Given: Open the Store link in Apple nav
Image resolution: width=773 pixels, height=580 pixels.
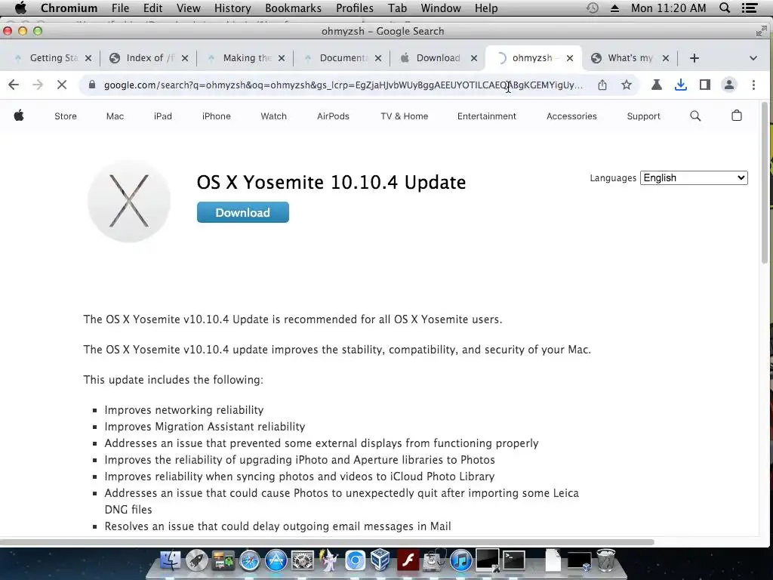Looking at the screenshot, I should [x=66, y=116].
